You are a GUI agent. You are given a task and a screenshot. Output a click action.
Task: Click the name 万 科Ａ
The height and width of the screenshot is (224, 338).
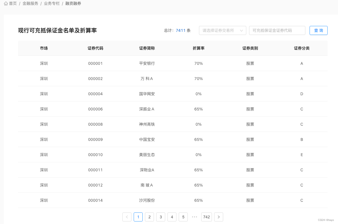click(147, 79)
